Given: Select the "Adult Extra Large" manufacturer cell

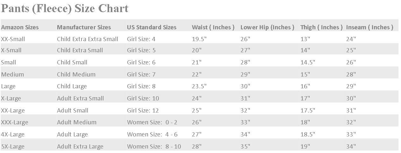Looking at the screenshot, I should point(80,147).
